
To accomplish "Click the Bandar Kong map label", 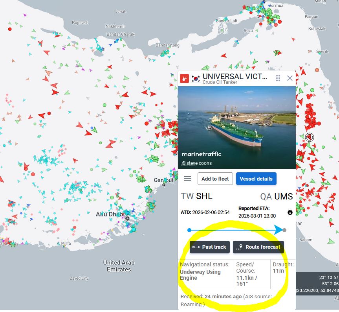I will [168, 45].
